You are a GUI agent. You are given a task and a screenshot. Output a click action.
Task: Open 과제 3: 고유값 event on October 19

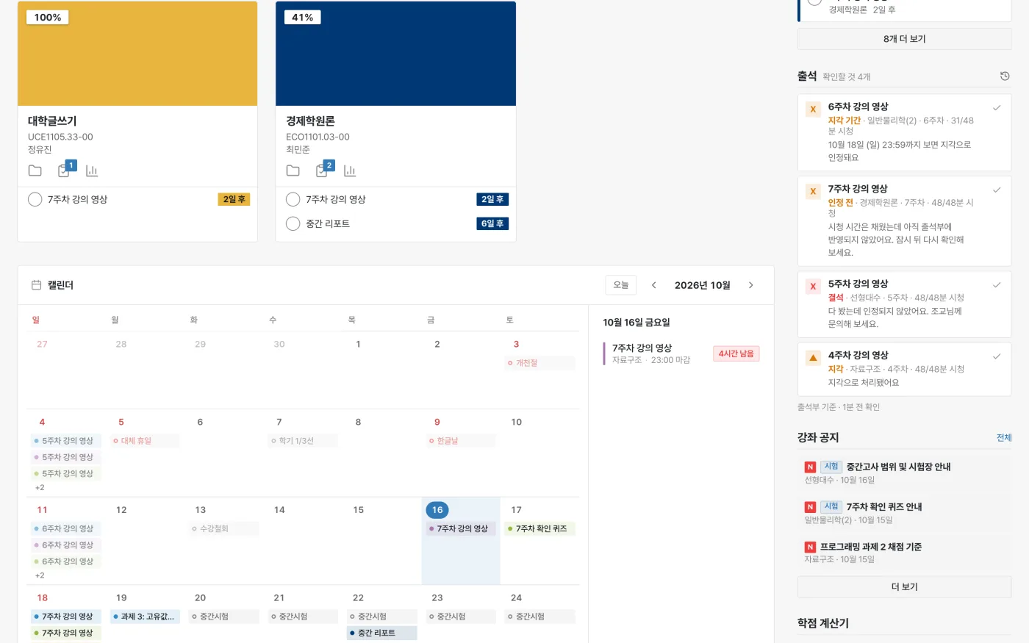pos(145,617)
